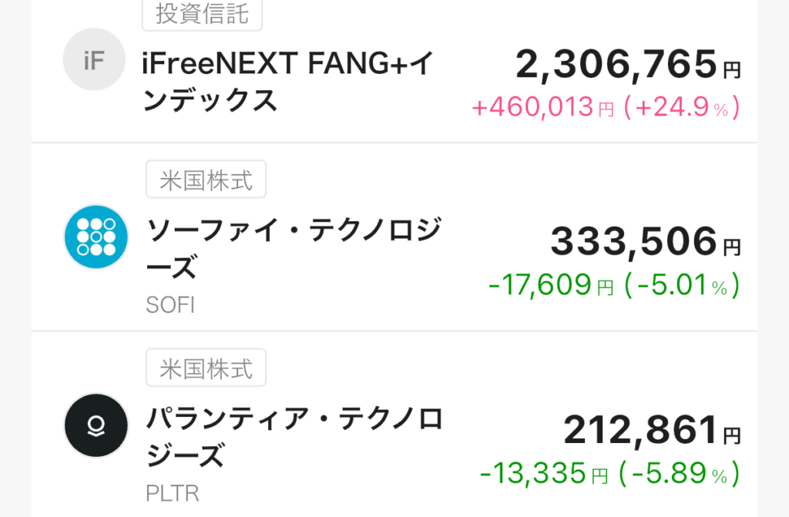Screen dimensions: 789x517
Task: Click the 投資信託 category tag
Action: (x=202, y=15)
